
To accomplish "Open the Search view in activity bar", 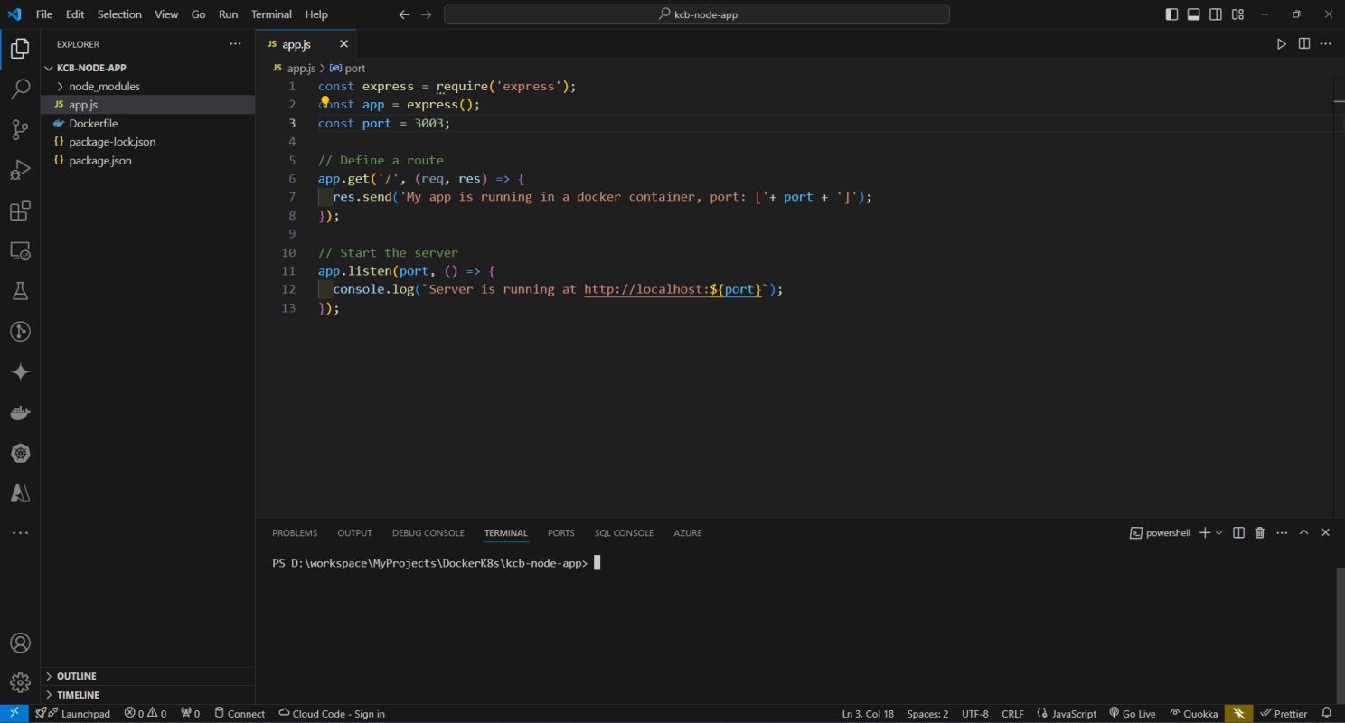I will click(20, 89).
